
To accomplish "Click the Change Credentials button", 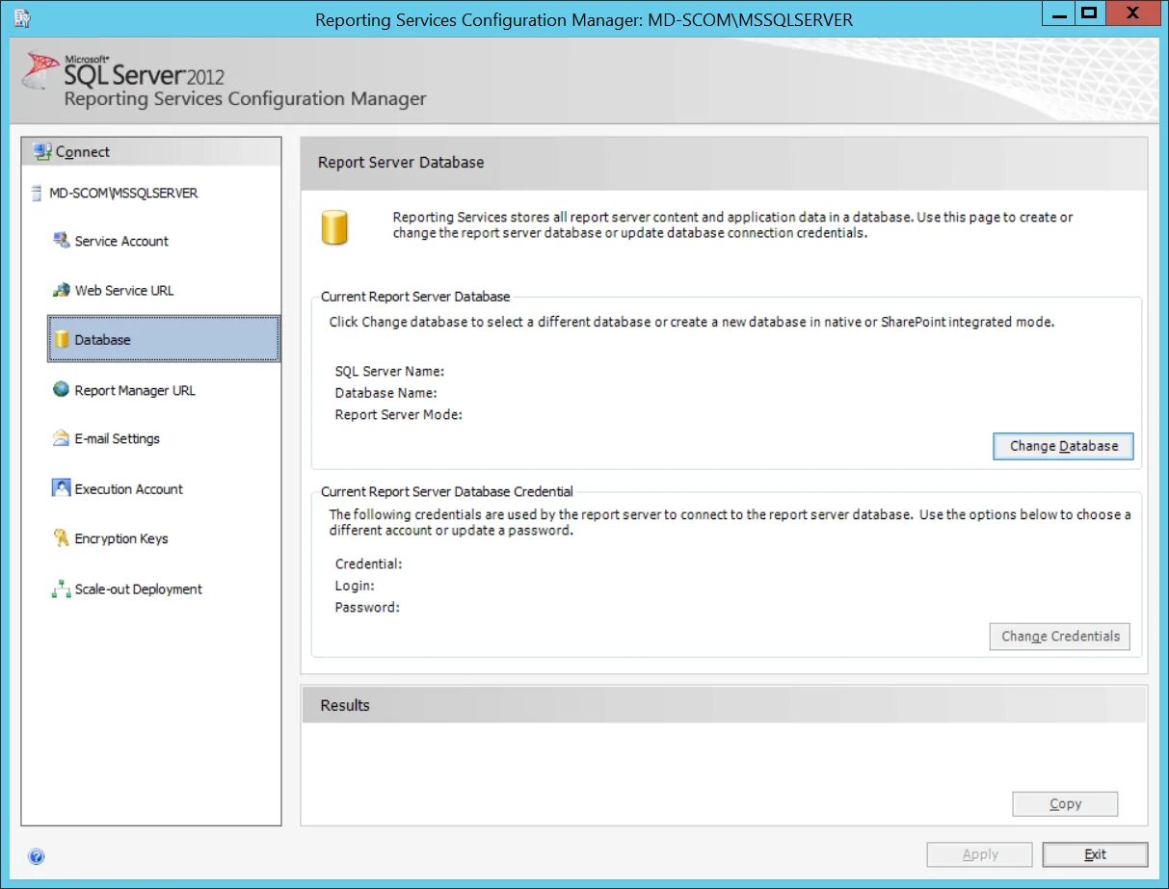I will [1060, 636].
